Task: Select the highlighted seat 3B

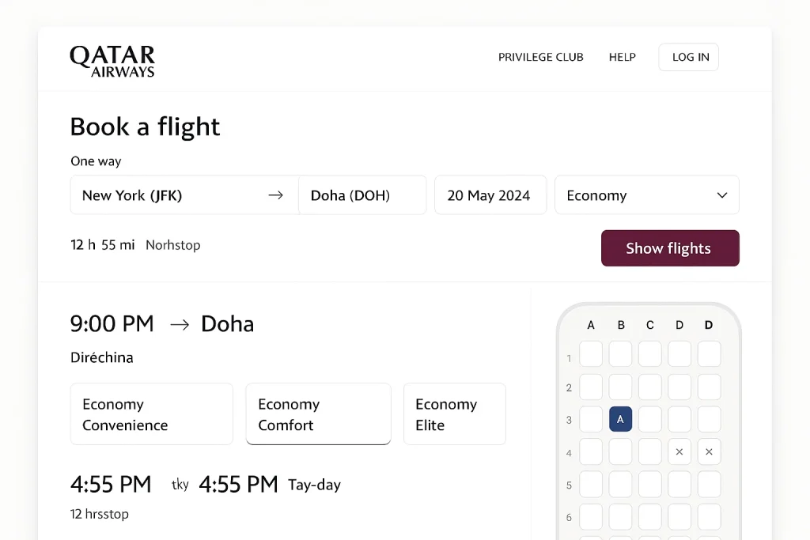Action: point(620,419)
